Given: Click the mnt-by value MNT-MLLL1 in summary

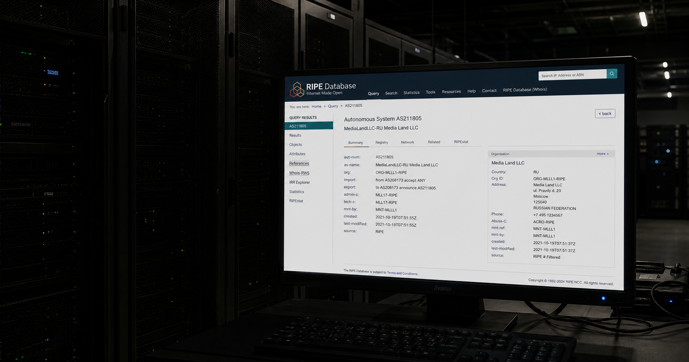Looking at the screenshot, I should point(386,210).
